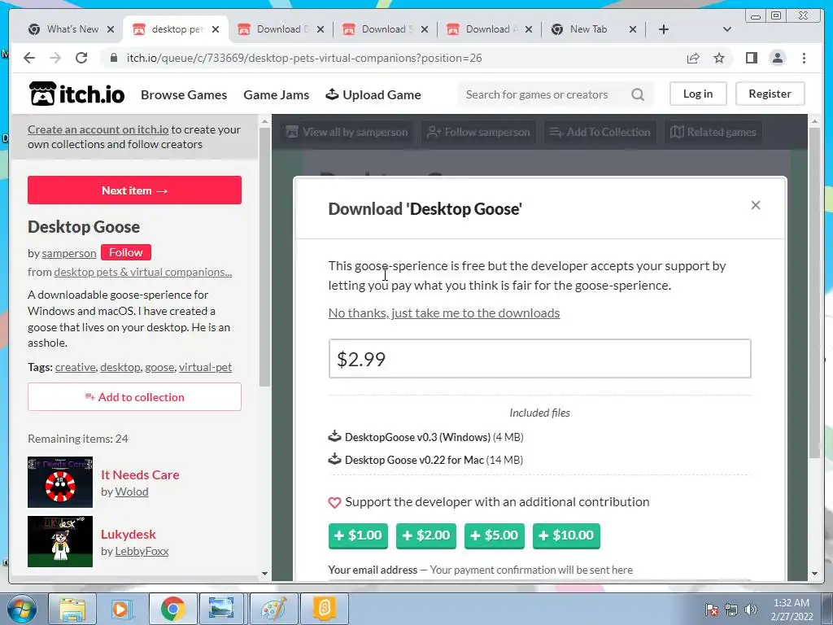Click the Chrome taskbar icon

click(172, 609)
